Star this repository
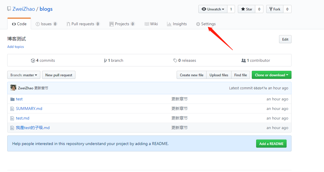The height and width of the screenshot is (172, 324). [246, 9]
